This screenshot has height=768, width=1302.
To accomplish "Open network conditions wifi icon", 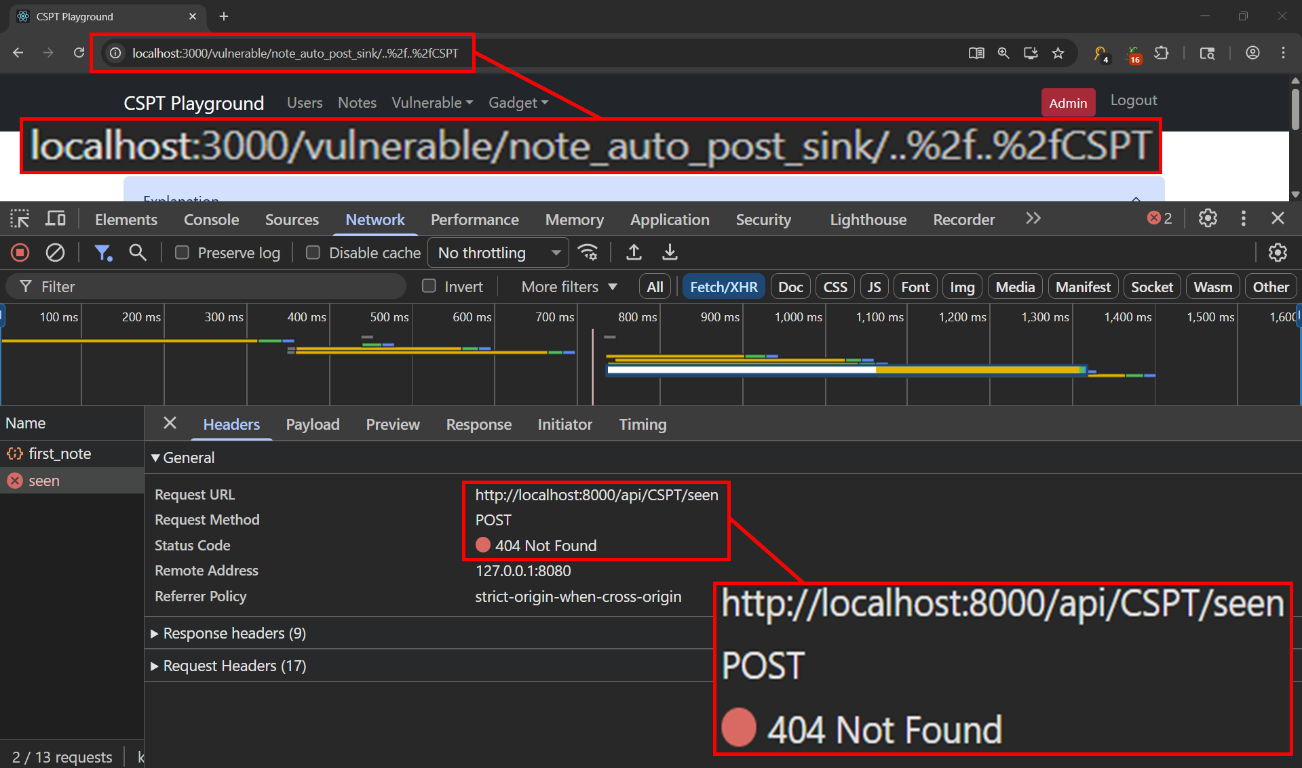I will pyautogui.click(x=588, y=253).
